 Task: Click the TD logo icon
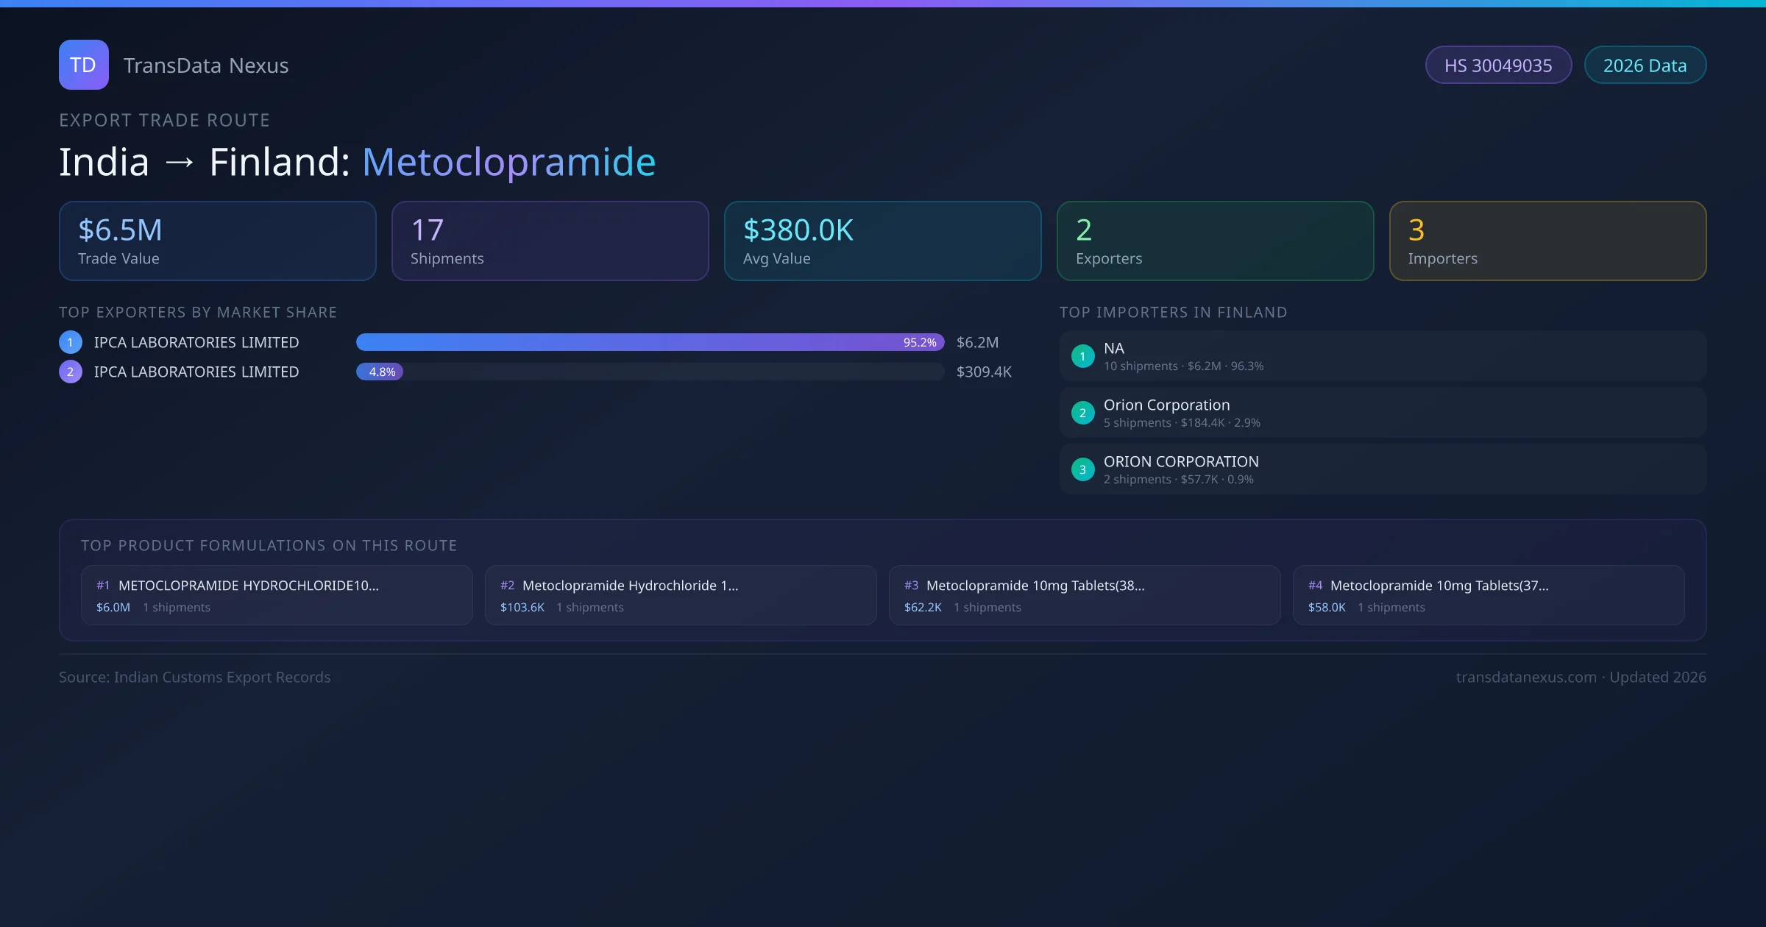[x=83, y=65]
